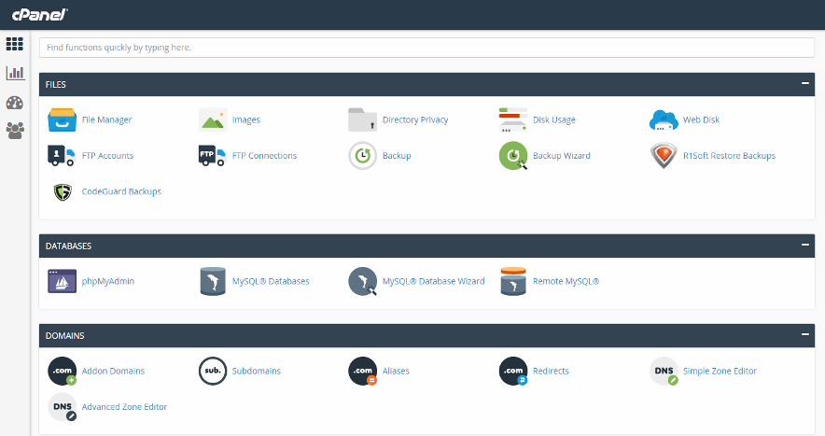Click the green Backup Wizard icon

pyautogui.click(x=513, y=155)
